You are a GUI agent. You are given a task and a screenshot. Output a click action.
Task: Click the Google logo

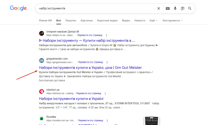click(x=18, y=8)
